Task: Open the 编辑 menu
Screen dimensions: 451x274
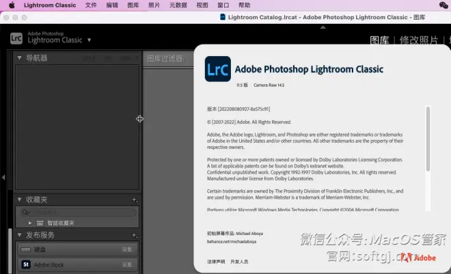Action: (112, 5)
